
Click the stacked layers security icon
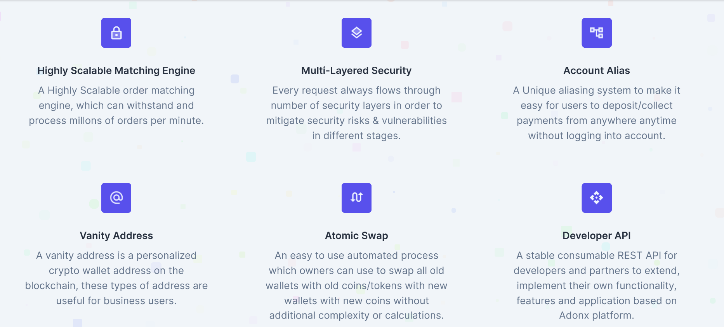click(x=356, y=33)
